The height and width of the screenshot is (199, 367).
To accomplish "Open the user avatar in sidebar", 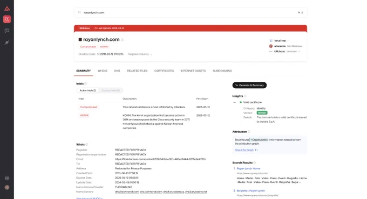I will coord(7,187).
